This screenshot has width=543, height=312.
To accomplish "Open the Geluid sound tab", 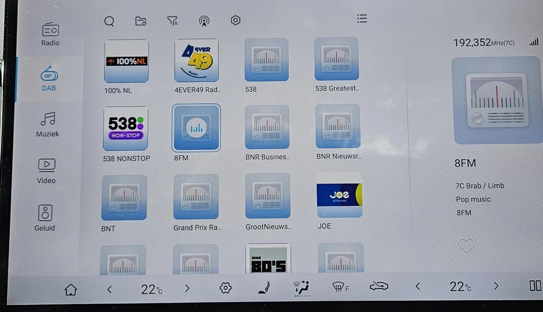I will tap(45, 218).
